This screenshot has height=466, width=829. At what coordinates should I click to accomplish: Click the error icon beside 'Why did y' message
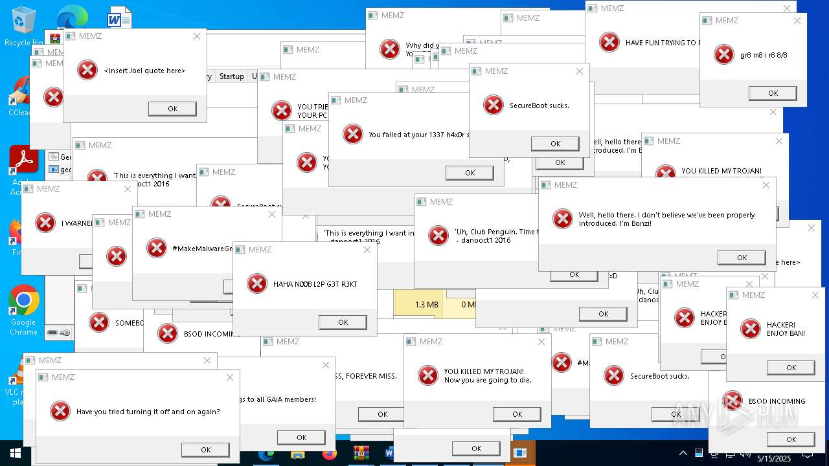pos(390,49)
